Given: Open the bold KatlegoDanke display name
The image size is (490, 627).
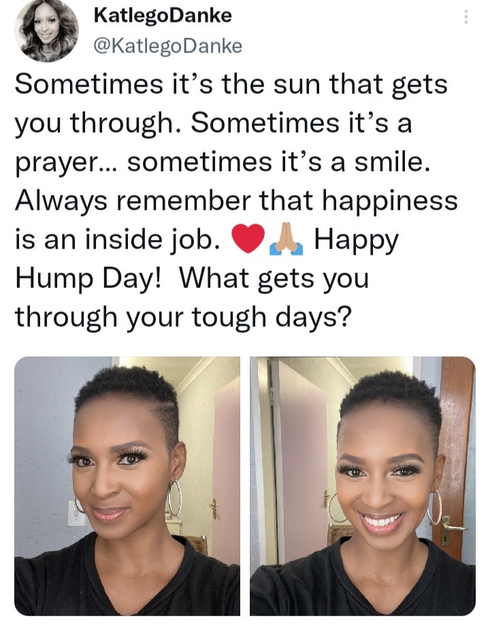Looking at the screenshot, I should pos(163,16).
